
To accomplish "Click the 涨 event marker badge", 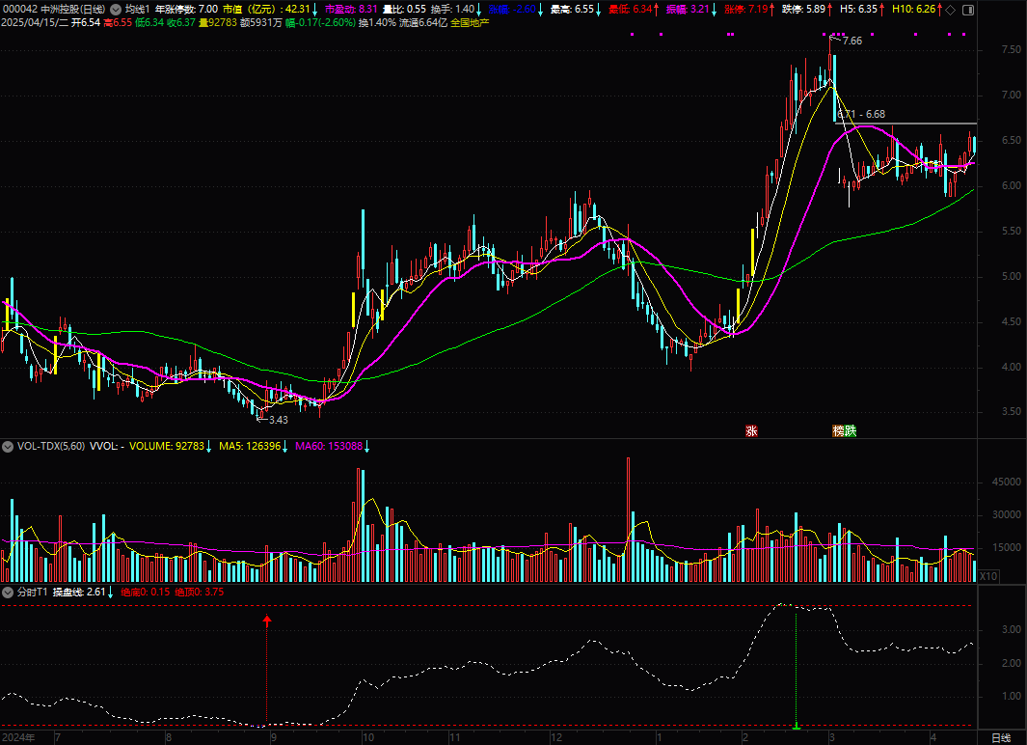I will click(x=751, y=430).
